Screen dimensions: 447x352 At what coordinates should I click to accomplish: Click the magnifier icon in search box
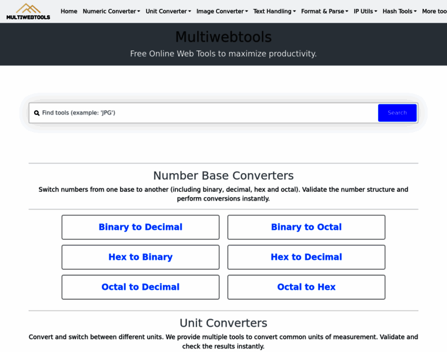tap(37, 113)
